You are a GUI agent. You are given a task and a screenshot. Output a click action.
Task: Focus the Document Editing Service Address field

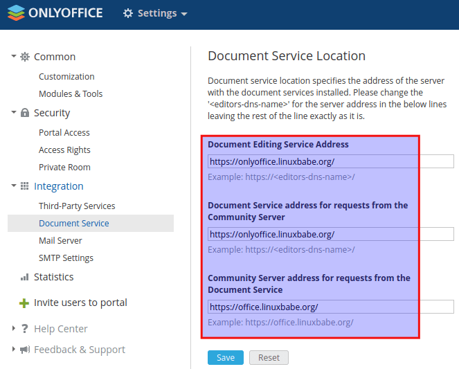(x=330, y=161)
